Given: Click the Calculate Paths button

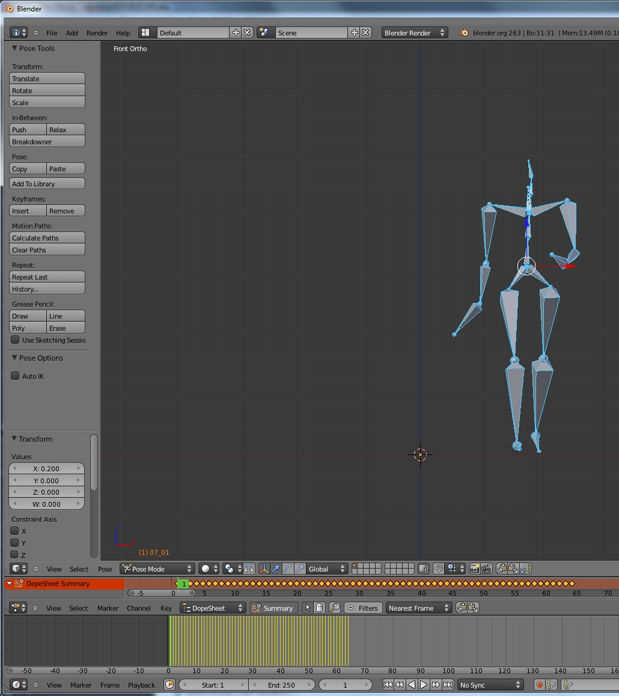Looking at the screenshot, I should [x=47, y=237].
